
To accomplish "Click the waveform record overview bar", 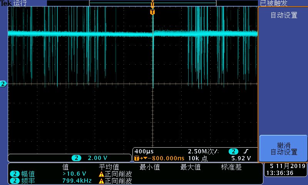I will (x=152, y=3).
